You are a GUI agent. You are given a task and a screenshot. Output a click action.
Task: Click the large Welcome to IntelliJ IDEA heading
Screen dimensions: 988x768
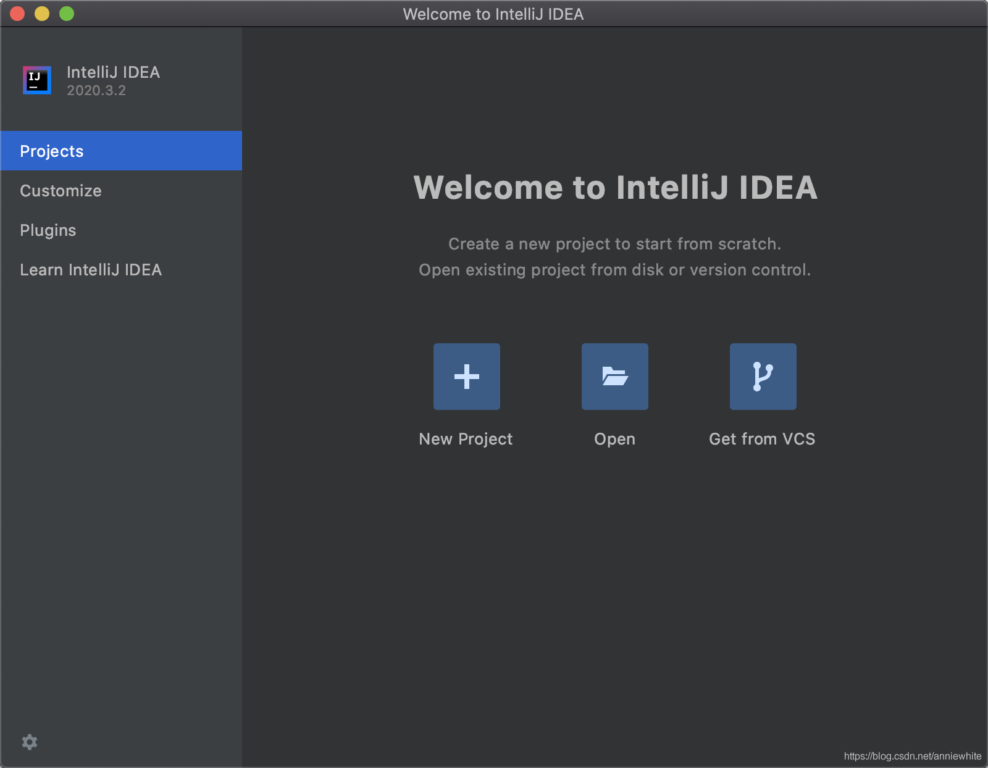[x=615, y=188]
